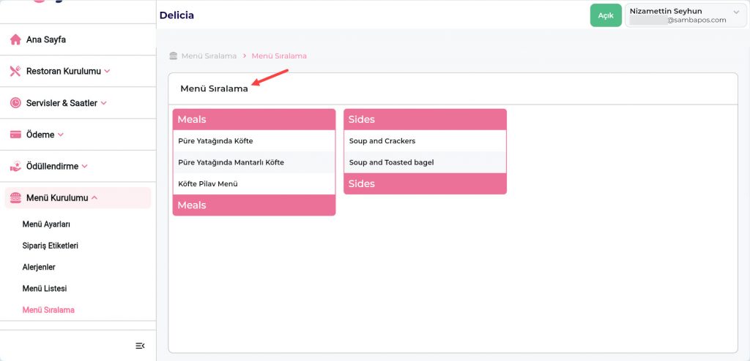Open the Menü Listesi link
This screenshot has width=750, height=361.
pos(45,289)
